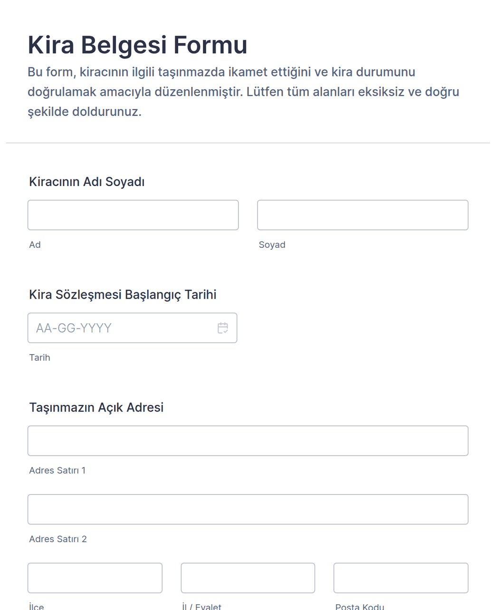Focus the İl / Eyalet input box
Image resolution: width=496 pixels, height=610 pixels.
pos(248,578)
